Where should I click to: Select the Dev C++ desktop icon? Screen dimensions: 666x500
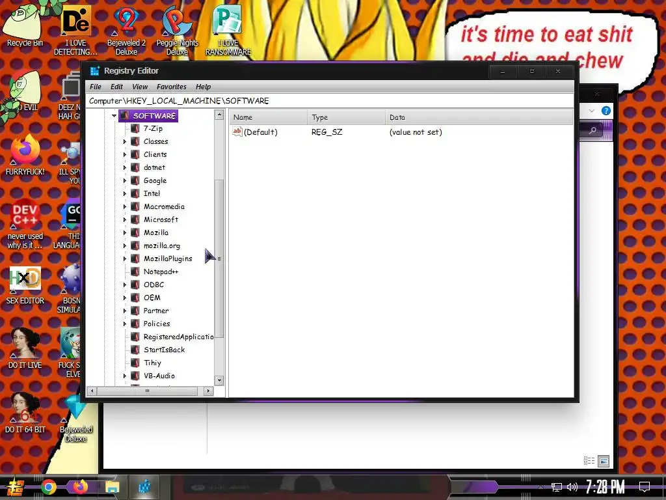coord(25,224)
